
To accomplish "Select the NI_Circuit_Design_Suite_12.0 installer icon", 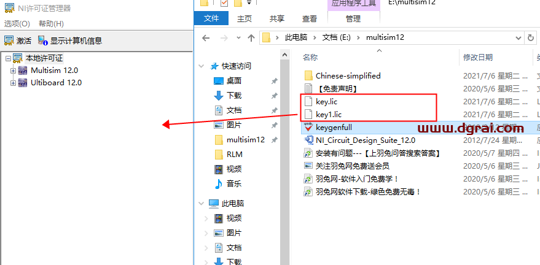I will click(308, 140).
